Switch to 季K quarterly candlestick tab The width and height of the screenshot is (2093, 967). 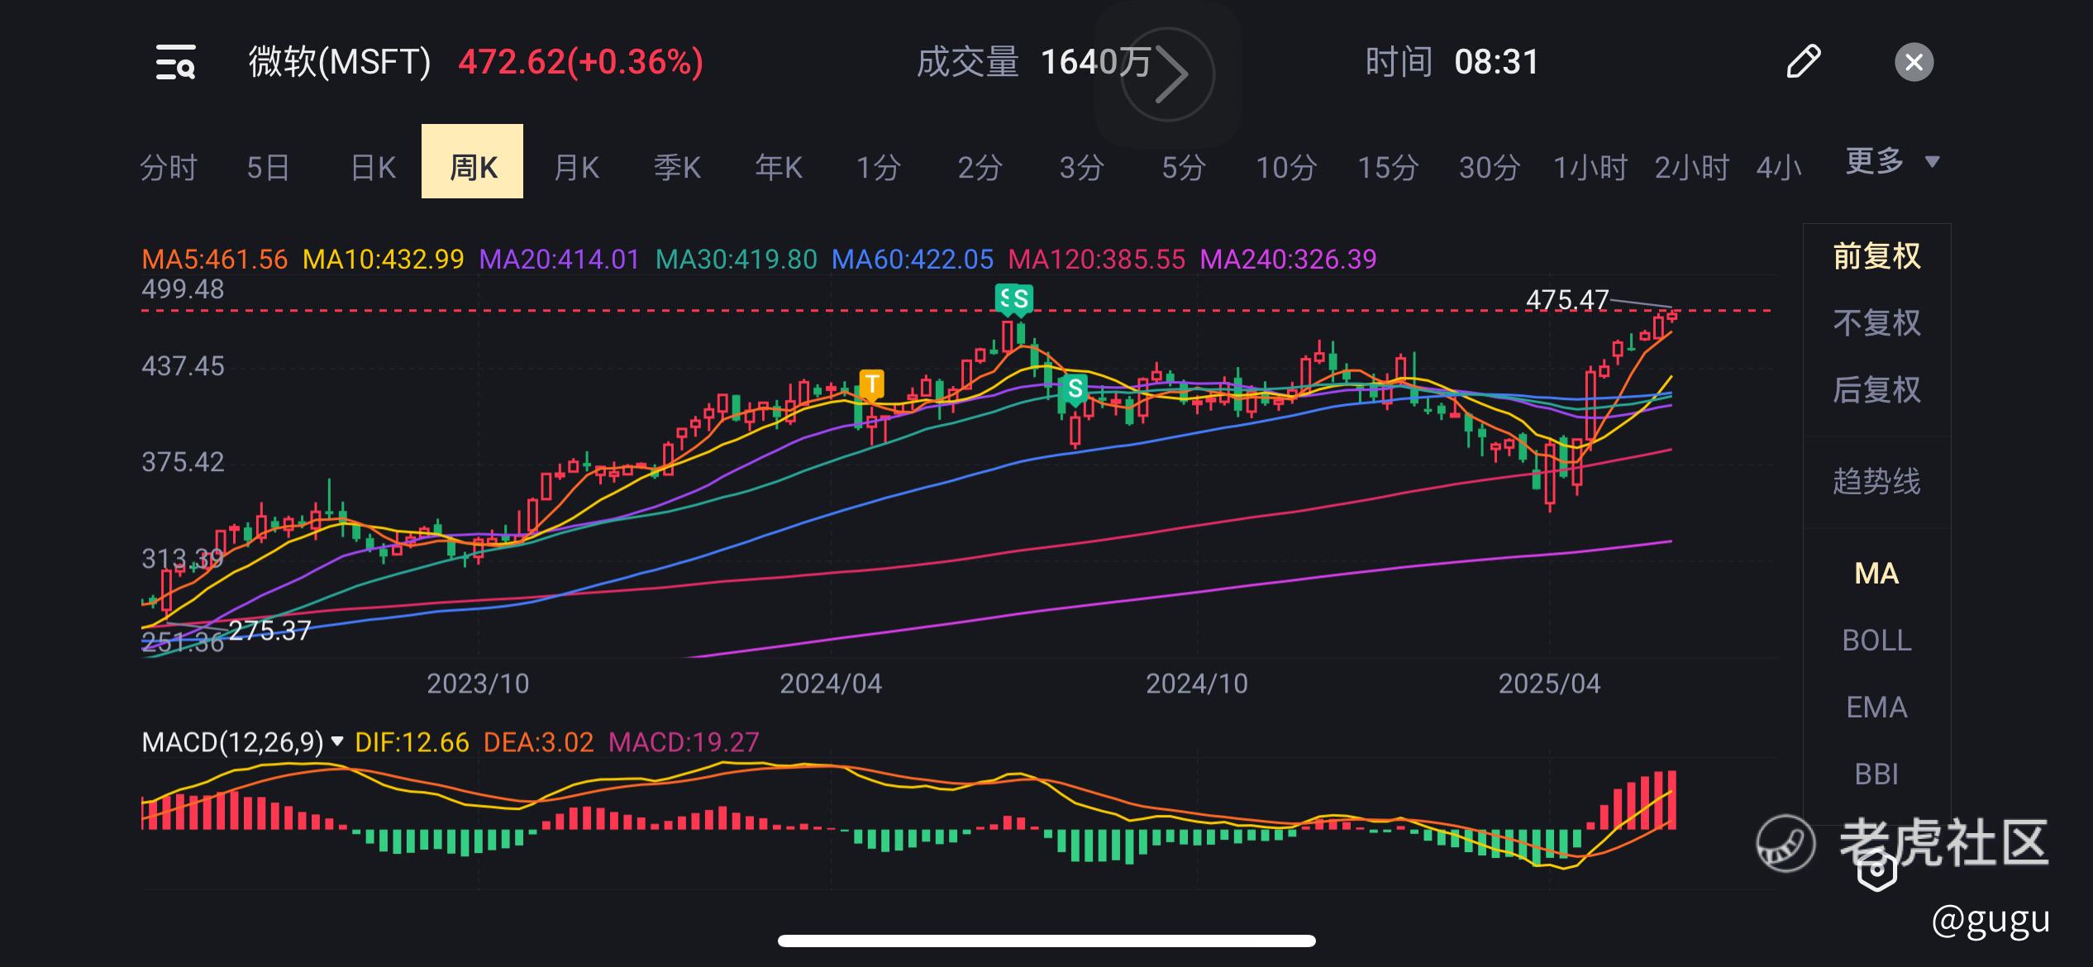pos(677,168)
